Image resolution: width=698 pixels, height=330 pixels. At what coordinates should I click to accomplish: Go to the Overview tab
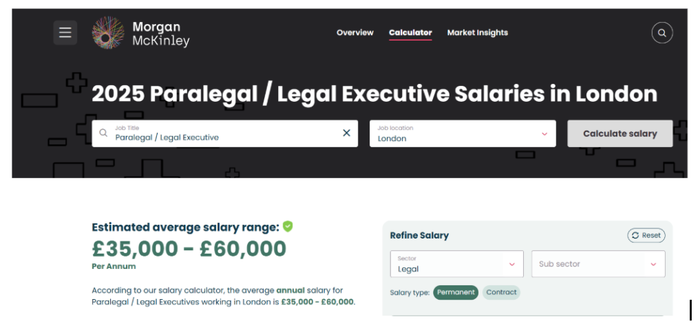[355, 32]
